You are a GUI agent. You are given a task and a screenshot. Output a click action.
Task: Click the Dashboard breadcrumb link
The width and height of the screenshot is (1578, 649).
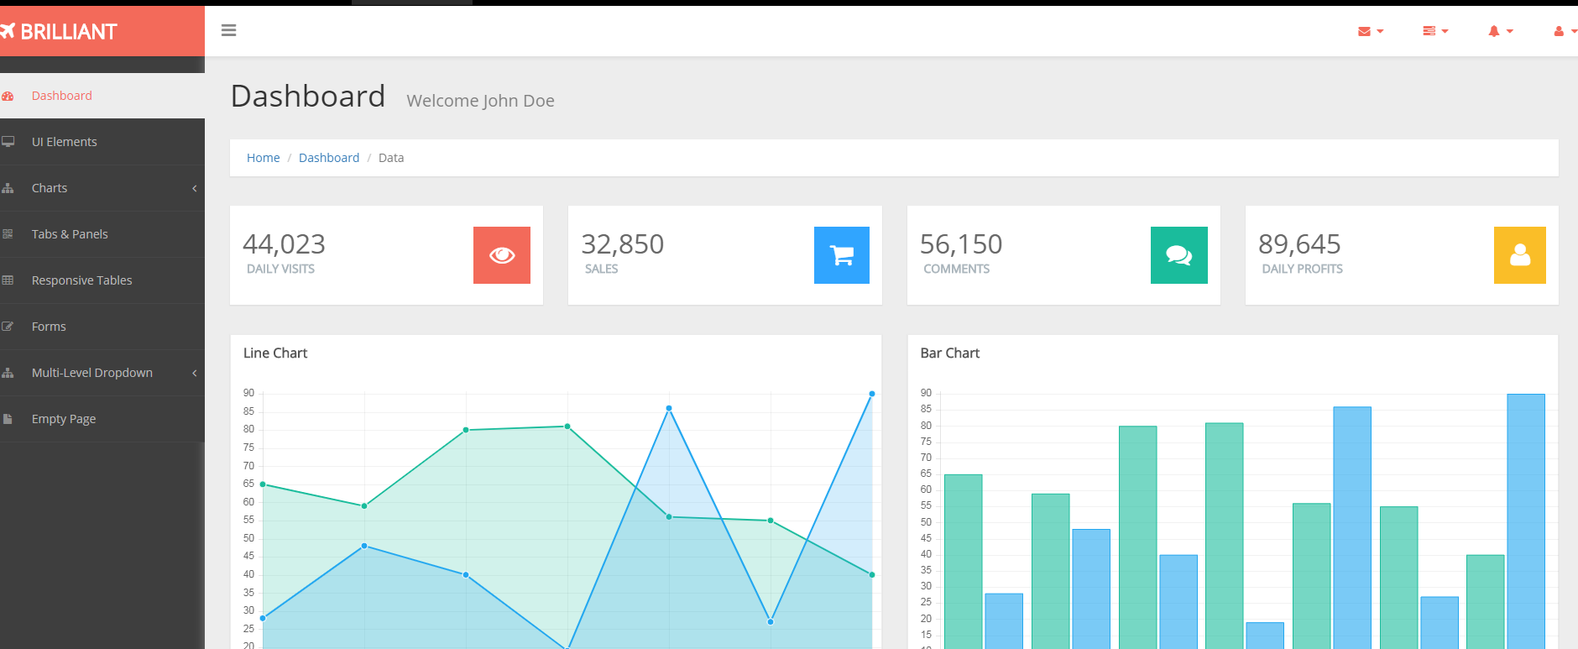[328, 158]
